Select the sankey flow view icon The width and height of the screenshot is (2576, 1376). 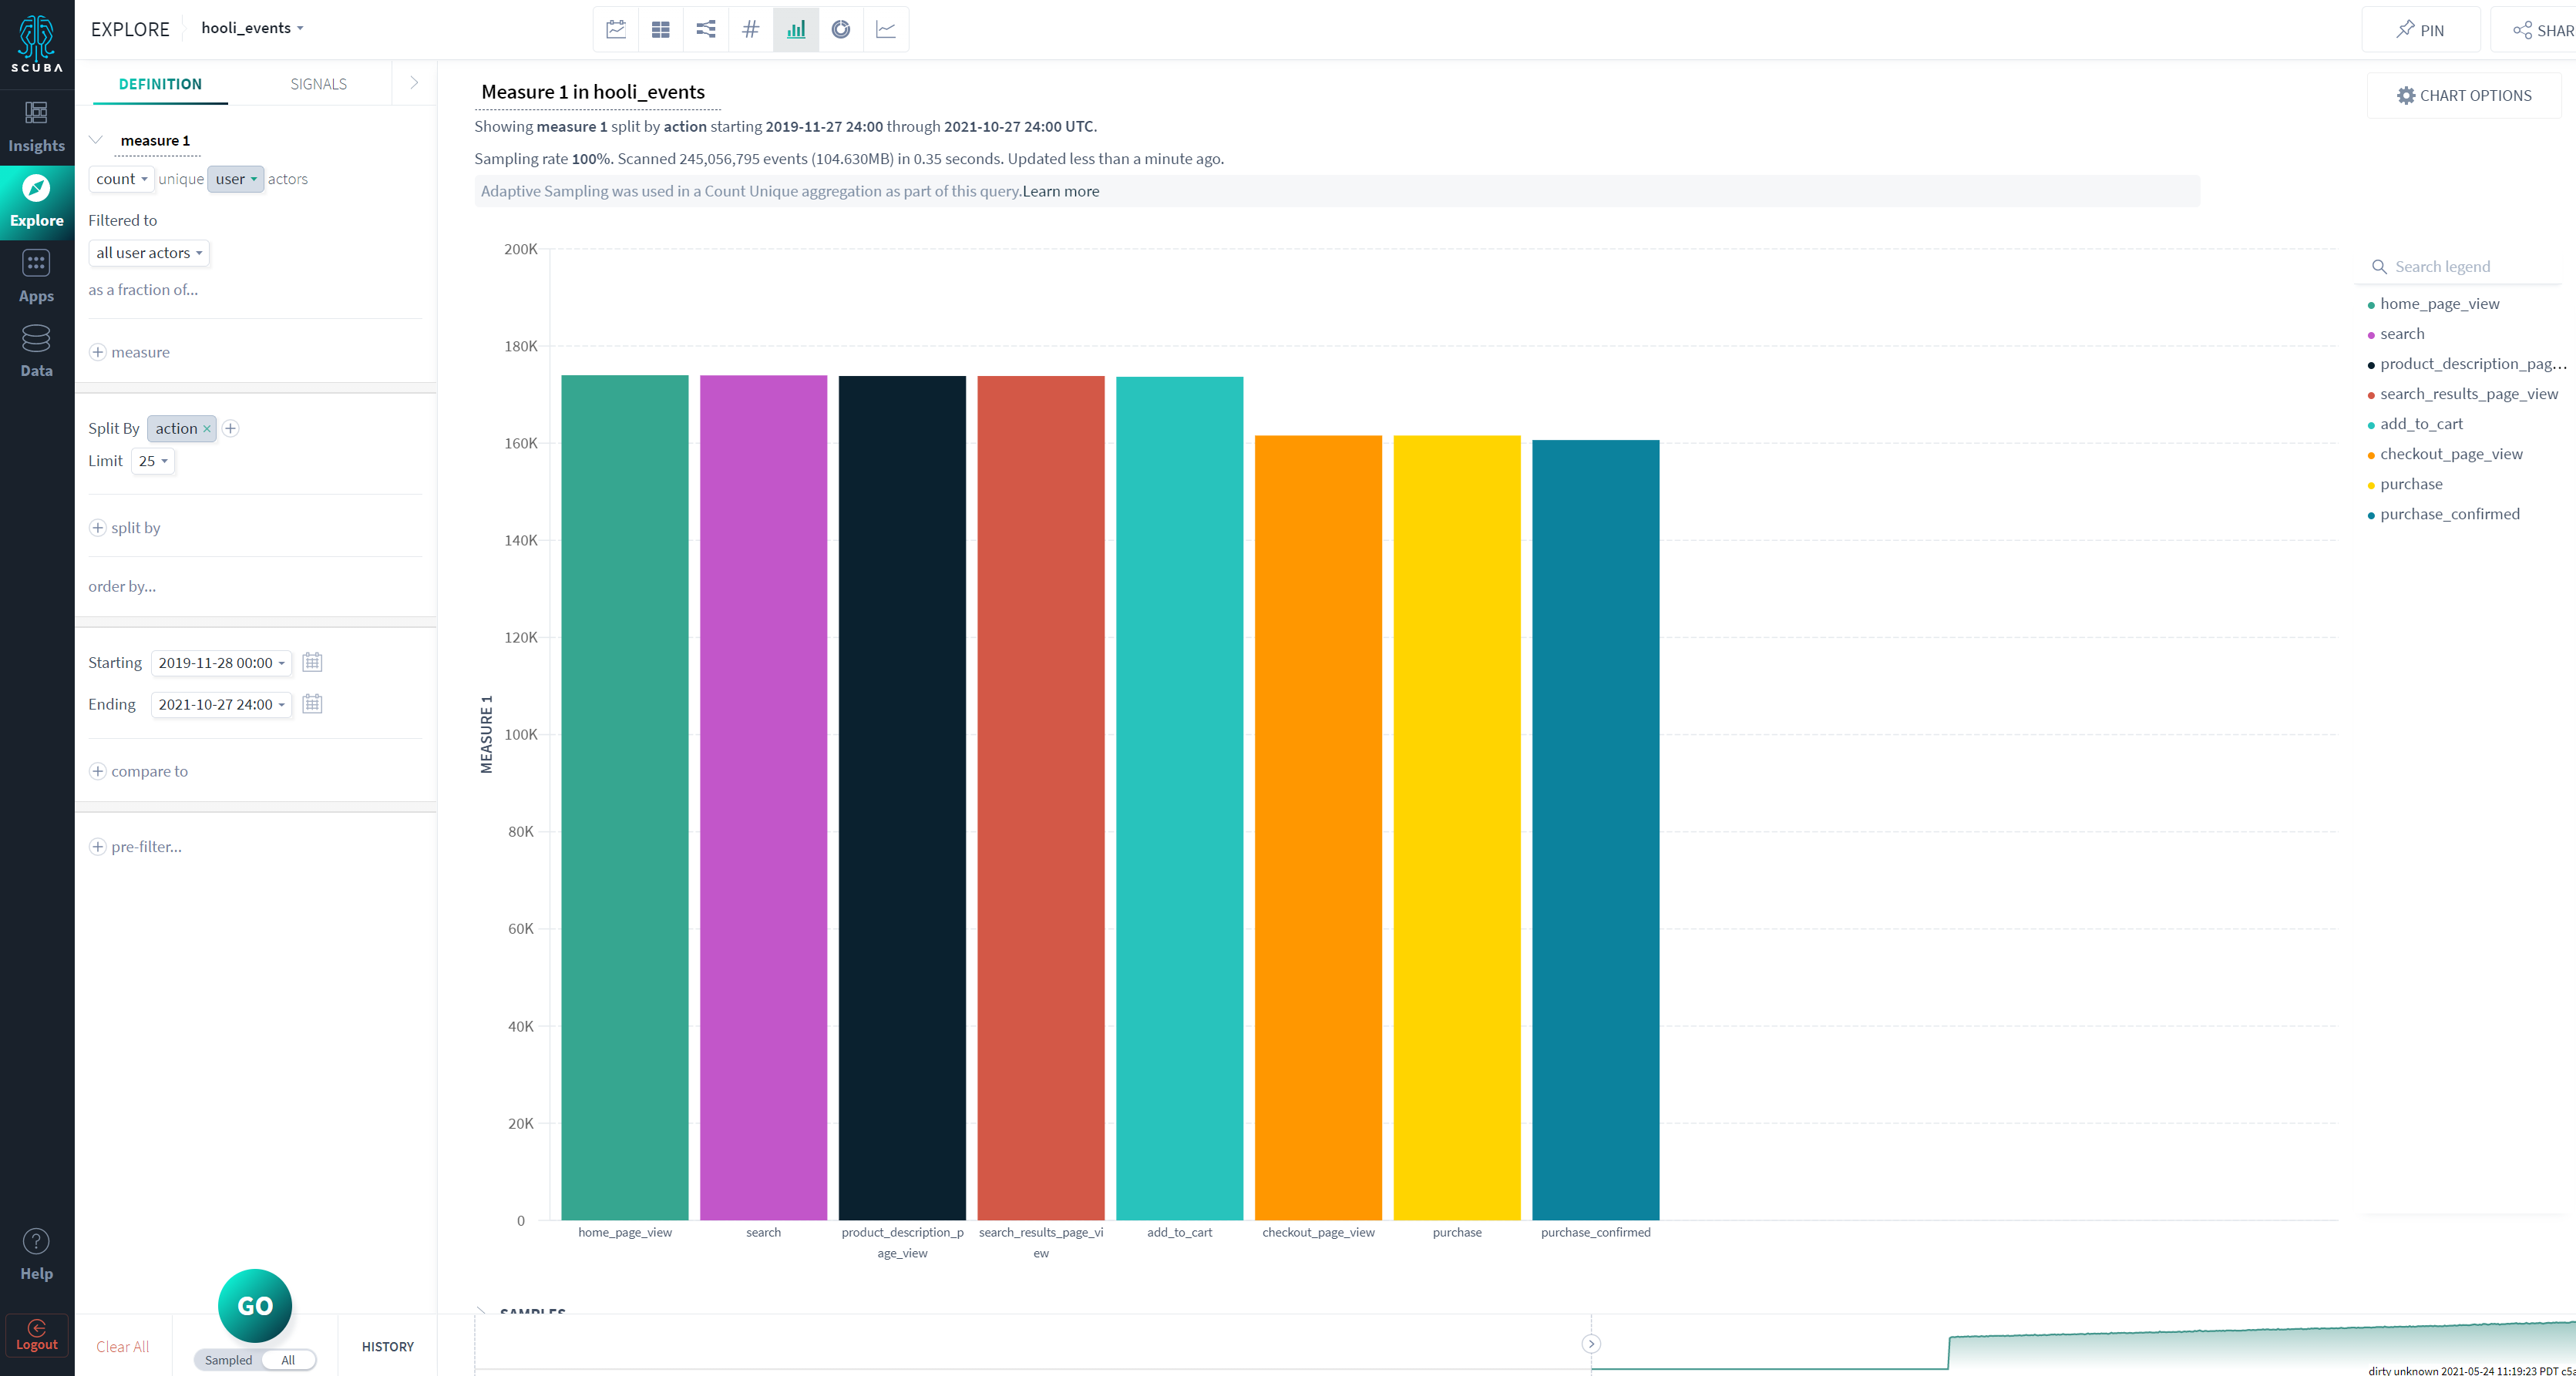click(706, 29)
